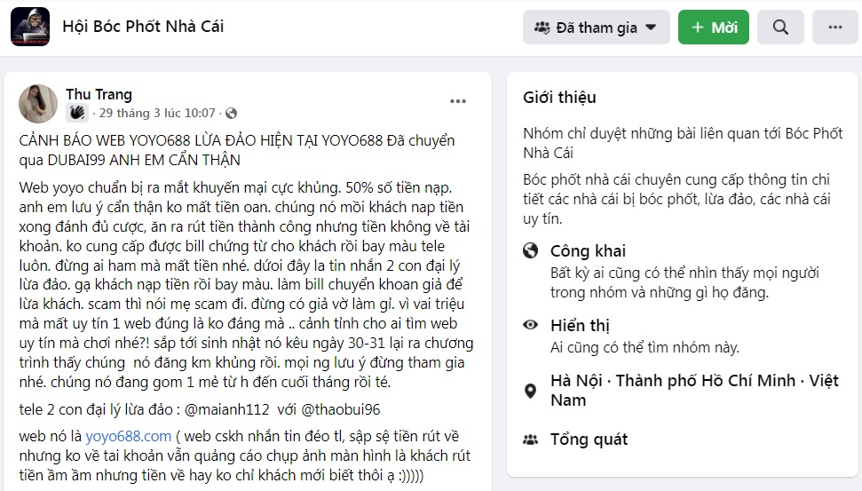The height and width of the screenshot is (491, 862).
Task: Open the post's 29 tháng 3 timestamp link
Action: tap(157, 114)
